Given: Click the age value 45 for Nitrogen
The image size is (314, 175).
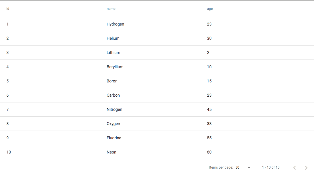Looking at the screenshot, I should (209, 109).
